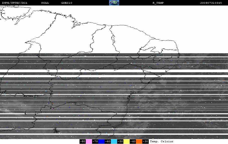This screenshot has height=144, width=228.
Task: Click the small island cluster near bottom
Action: 55,130
